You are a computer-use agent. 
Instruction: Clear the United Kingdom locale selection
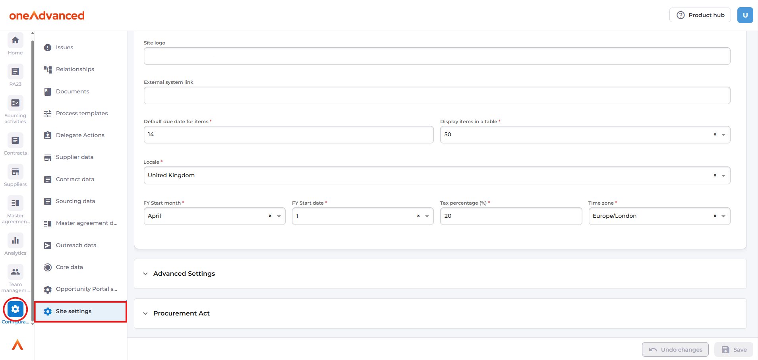click(715, 175)
